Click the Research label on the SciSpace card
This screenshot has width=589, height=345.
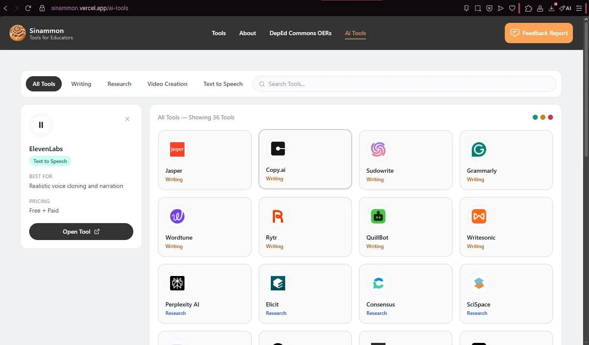(477, 313)
